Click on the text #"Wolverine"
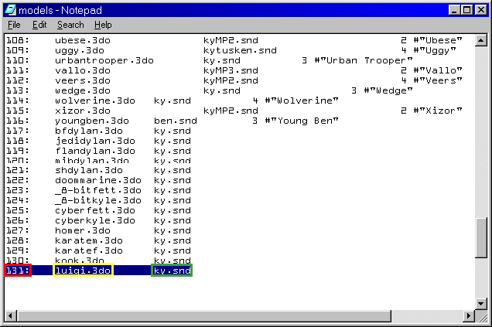 302,100
